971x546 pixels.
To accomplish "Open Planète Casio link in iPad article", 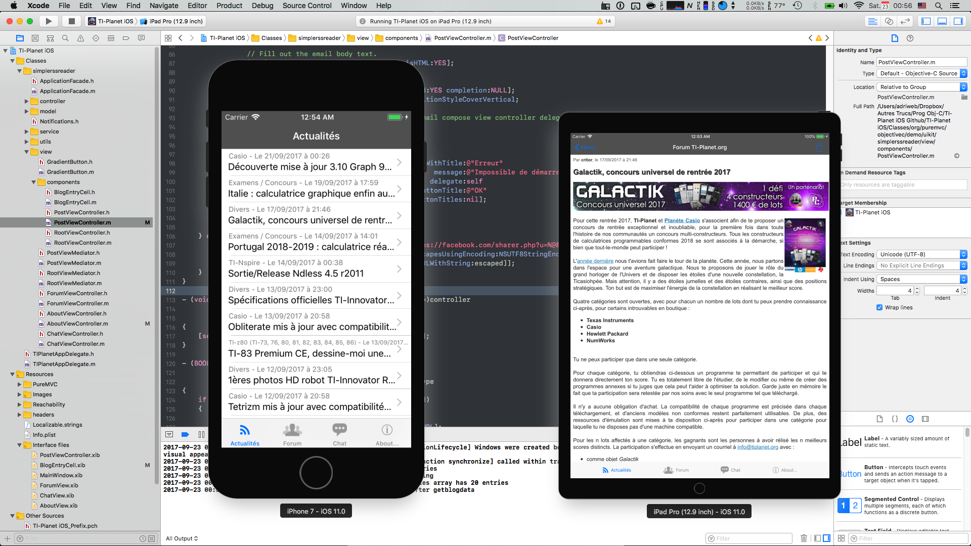I will tap(682, 220).
